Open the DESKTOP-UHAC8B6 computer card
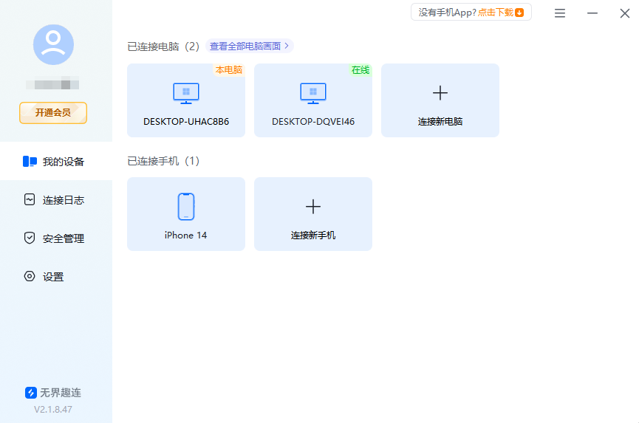Viewport: 639px width, 423px height. [x=186, y=100]
